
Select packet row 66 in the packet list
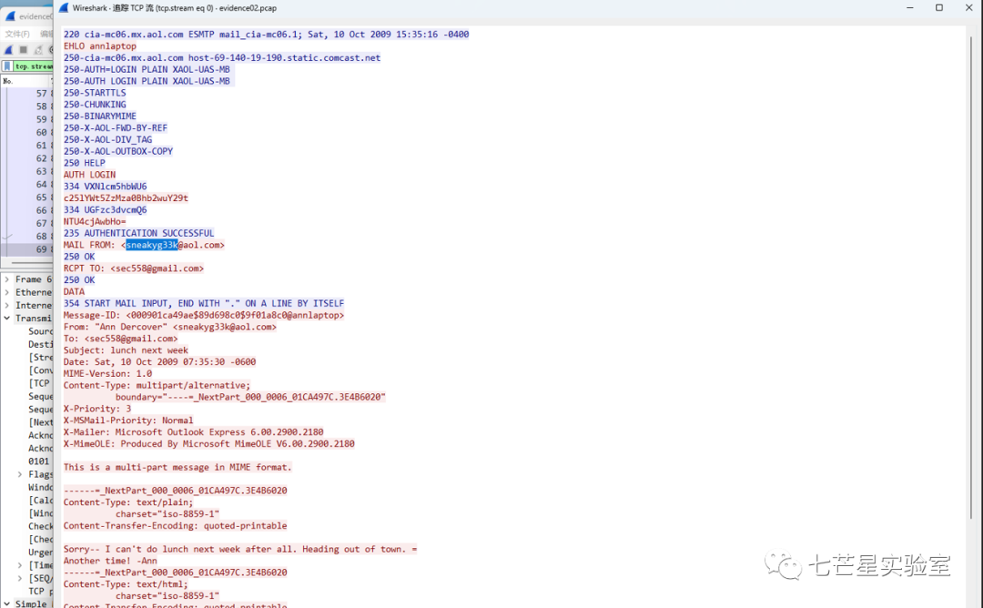(x=27, y=210)
